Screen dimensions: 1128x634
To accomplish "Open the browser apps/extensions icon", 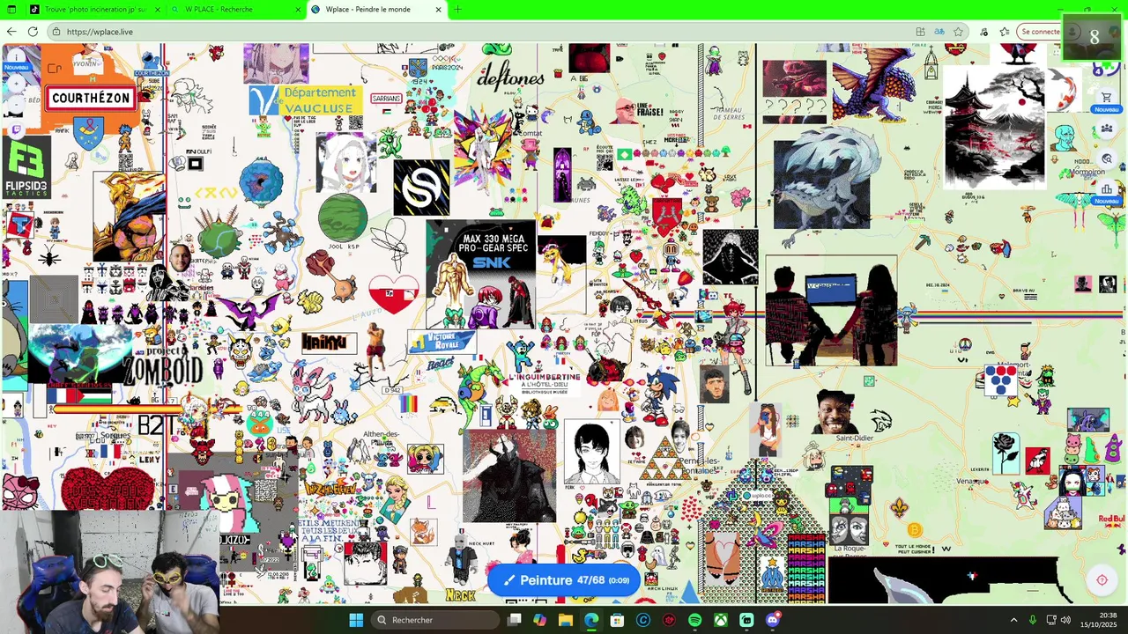I will tap(920, 32).
